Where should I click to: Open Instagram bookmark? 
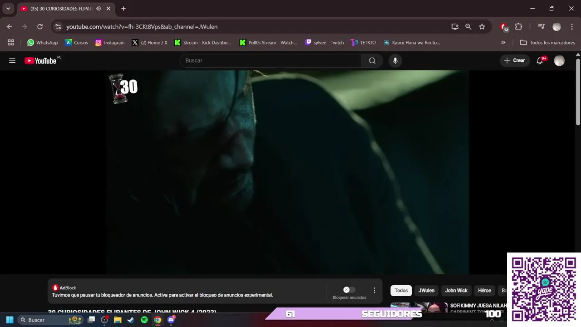coord(110,43)
